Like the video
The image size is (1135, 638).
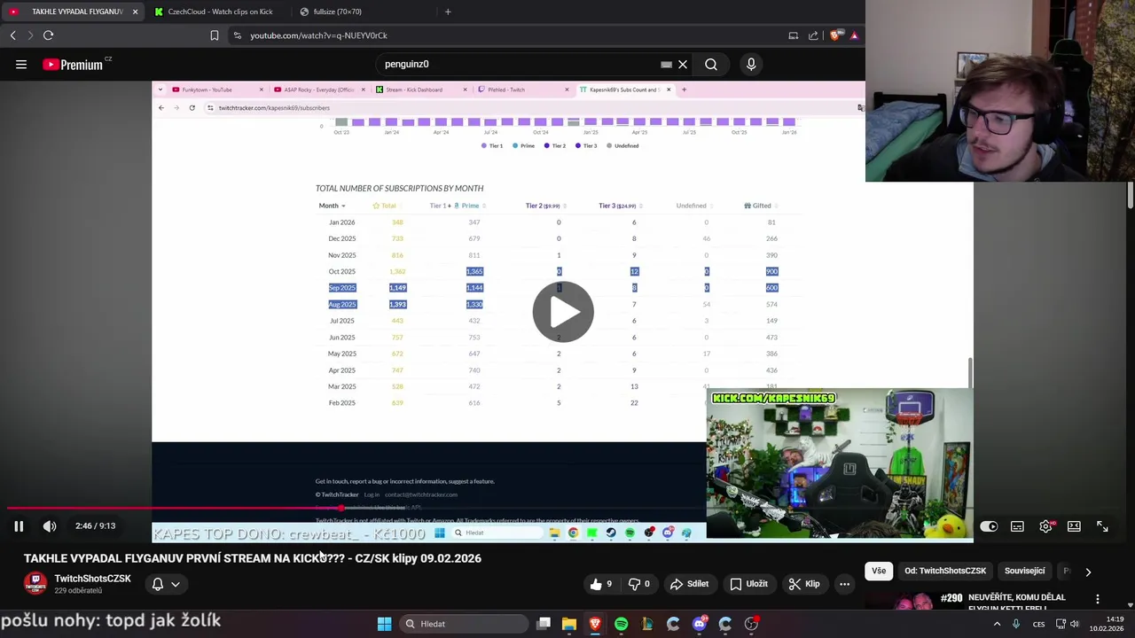[603, 584]
